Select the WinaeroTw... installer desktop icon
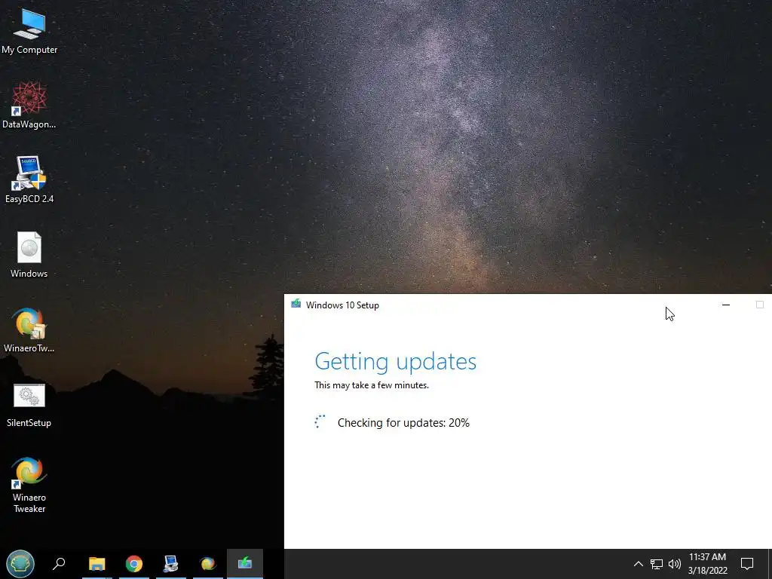772x579 pixels. point(29,330)
